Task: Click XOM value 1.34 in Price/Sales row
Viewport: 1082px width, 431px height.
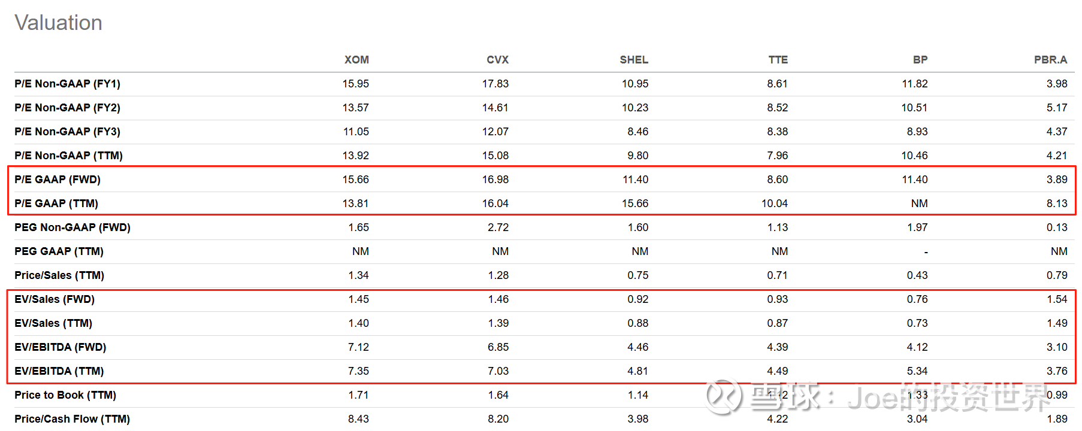Action: pyautogui.click(x=359, y=275)
